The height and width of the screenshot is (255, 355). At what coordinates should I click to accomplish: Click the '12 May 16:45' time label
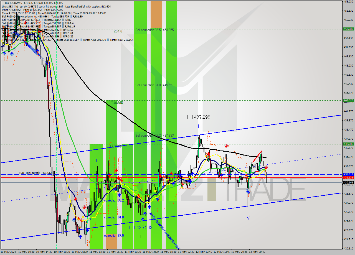tap(222, 252)
